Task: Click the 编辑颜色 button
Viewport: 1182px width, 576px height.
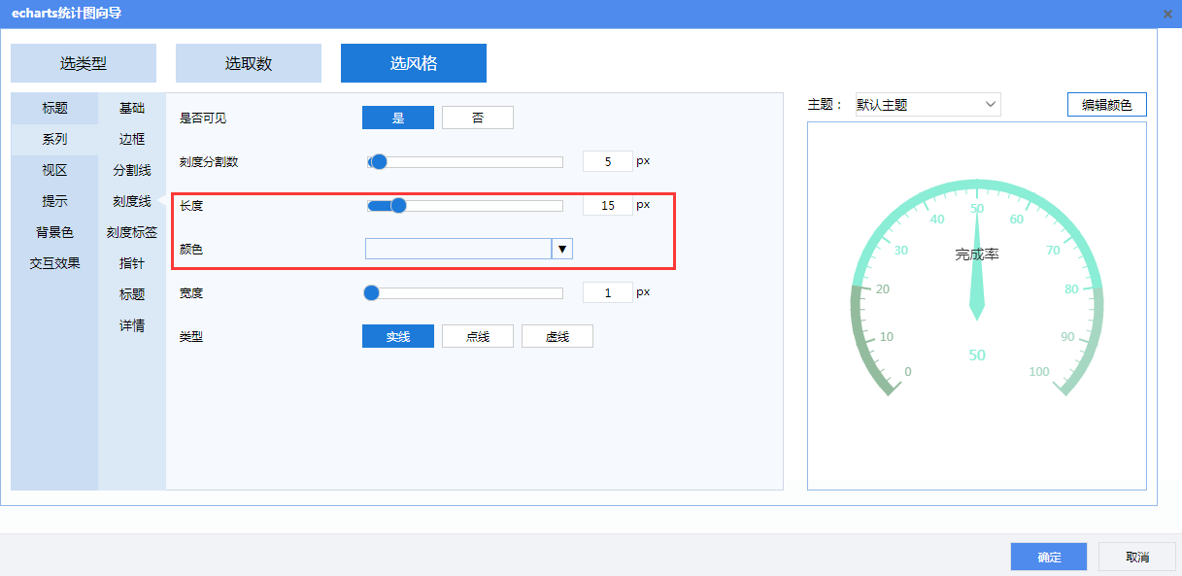Action: pos(1107,105)
